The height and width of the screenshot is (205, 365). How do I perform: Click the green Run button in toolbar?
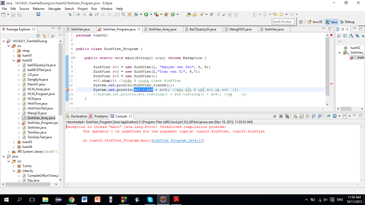146,14
